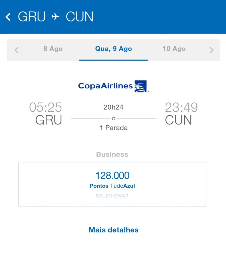Image resolution: width=226 pixels, height=264 pixels.
Task: Switch to the 10 Ago date tab
Action: [174, 49]
